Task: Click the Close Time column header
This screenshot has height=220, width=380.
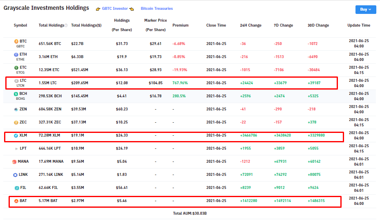Action: pyautogui.click(x=216, y=25)
